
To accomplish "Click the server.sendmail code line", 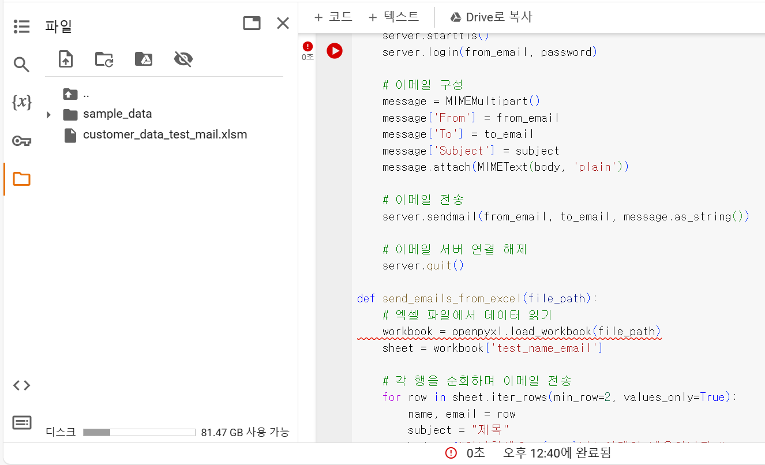I will 565,217.
